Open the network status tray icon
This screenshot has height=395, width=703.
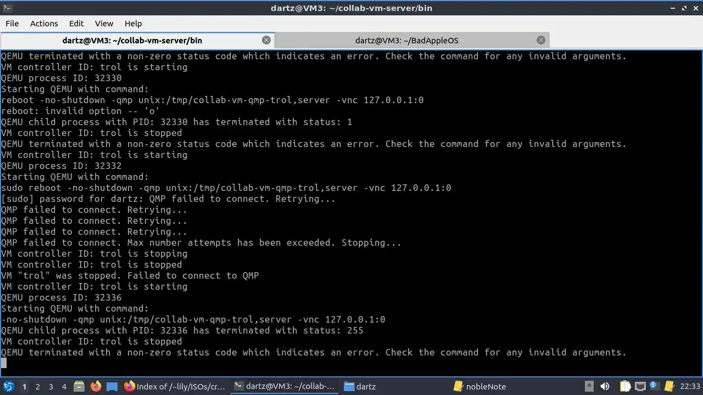[639, 386]
